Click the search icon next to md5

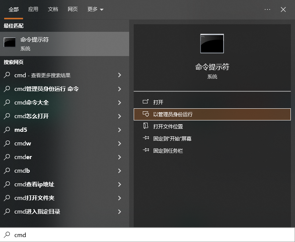point(7,130)
